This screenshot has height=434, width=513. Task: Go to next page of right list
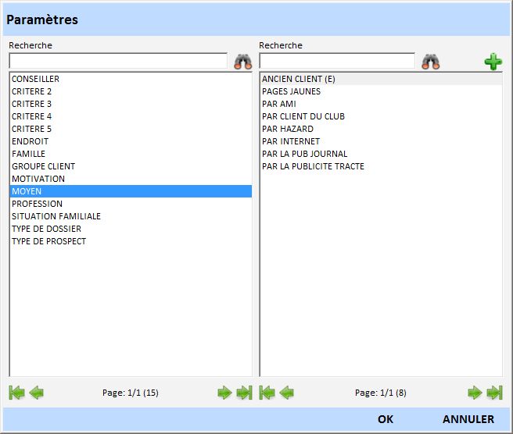[475, 393]
